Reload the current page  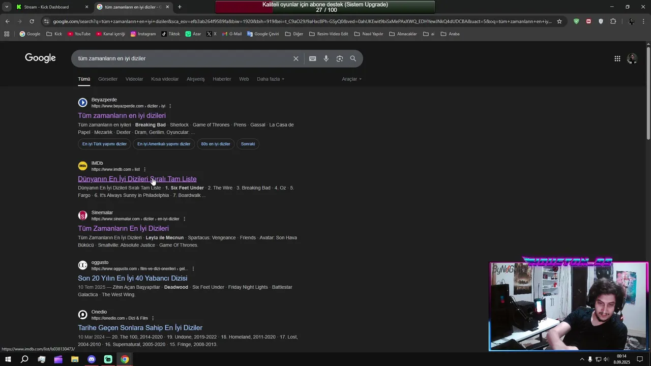pyautogui.click(x=32, y=21)
